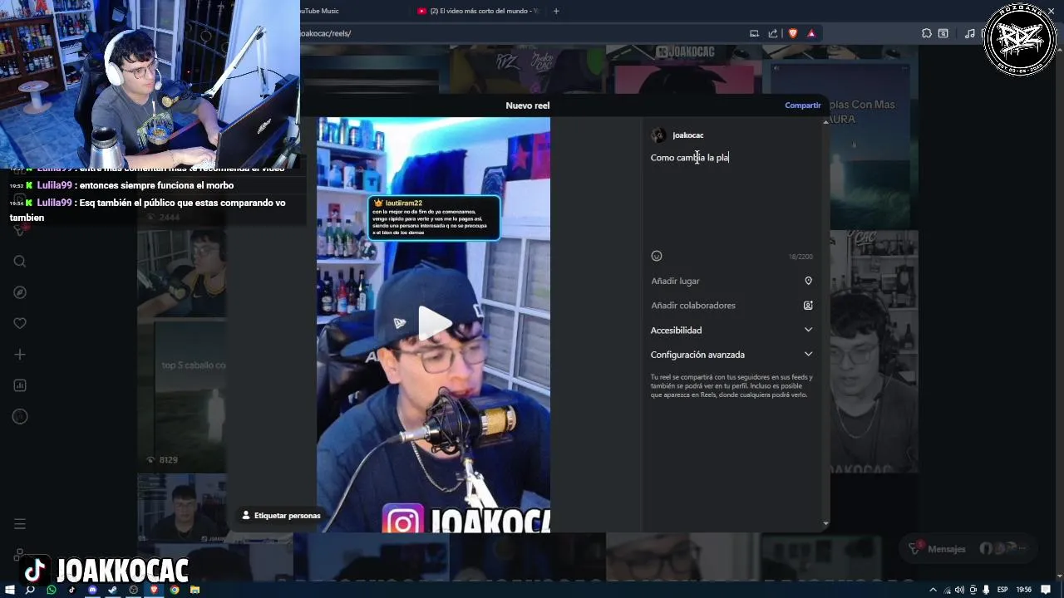Open the hamburger menu in Instagram sidebar
This screenshot has width=1064, height=598.
point(20,524)
